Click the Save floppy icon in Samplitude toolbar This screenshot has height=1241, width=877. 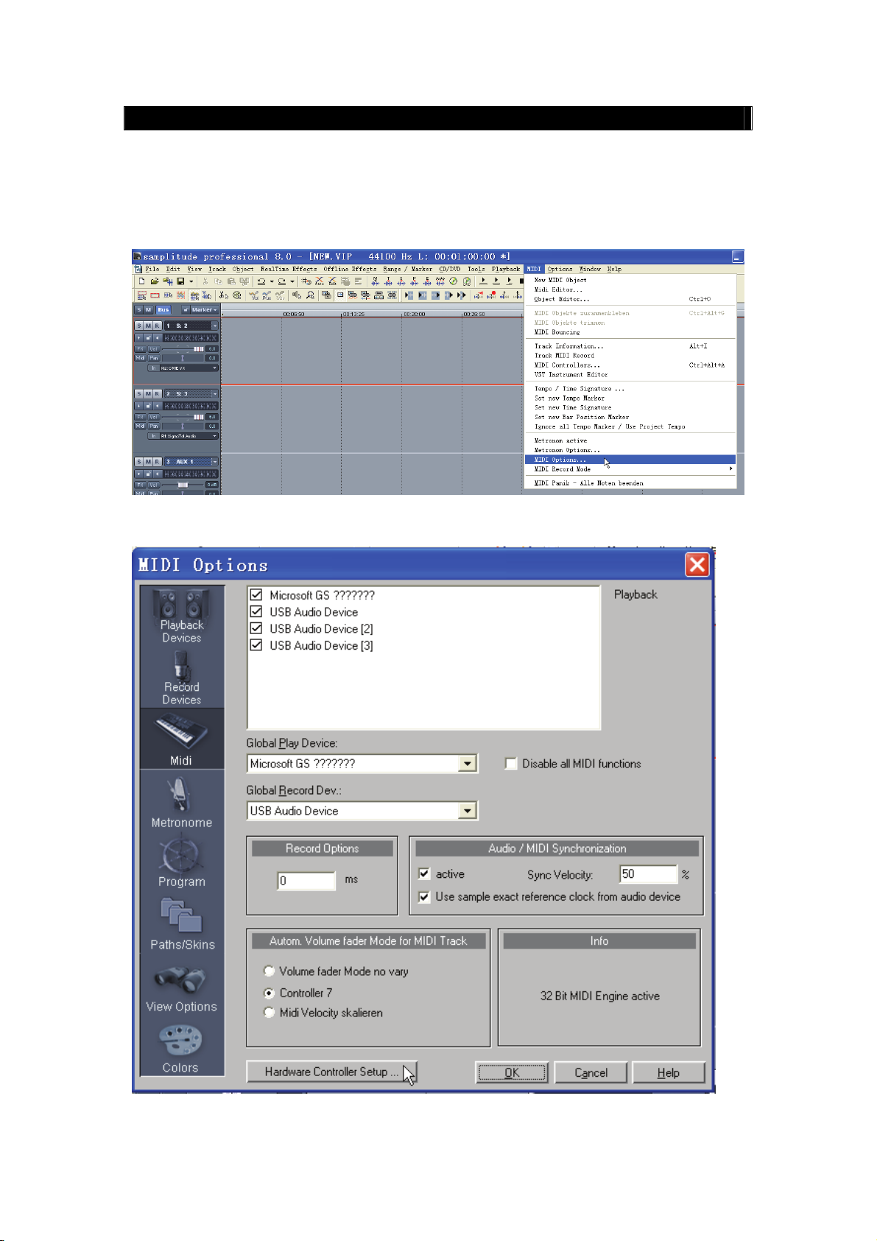180,281
